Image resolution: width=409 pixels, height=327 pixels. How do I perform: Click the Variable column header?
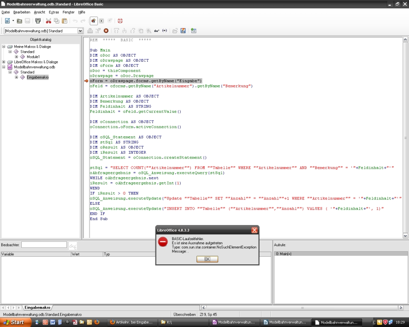click(x=36, y=254)
